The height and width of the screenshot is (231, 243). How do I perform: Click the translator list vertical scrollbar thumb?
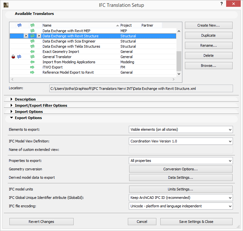point(179,61)
